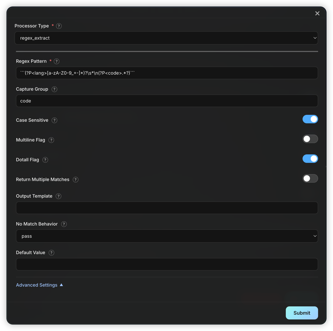Click the Case Sensitive help icon
The height and width of the screenshot is (331, 333).
pos(54,120)
